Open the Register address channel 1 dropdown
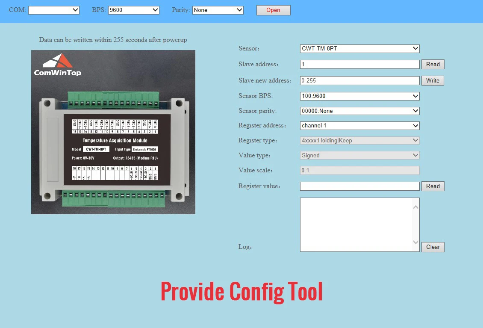This screenshot has width=483, height=328. (x=360, y=125)
